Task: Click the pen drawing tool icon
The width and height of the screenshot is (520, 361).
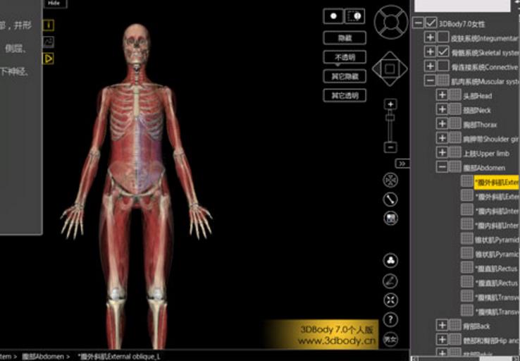Action: (390, 281)
